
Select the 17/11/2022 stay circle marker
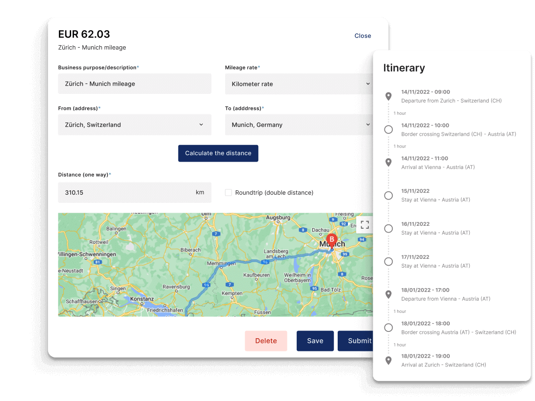click(388, 262)
